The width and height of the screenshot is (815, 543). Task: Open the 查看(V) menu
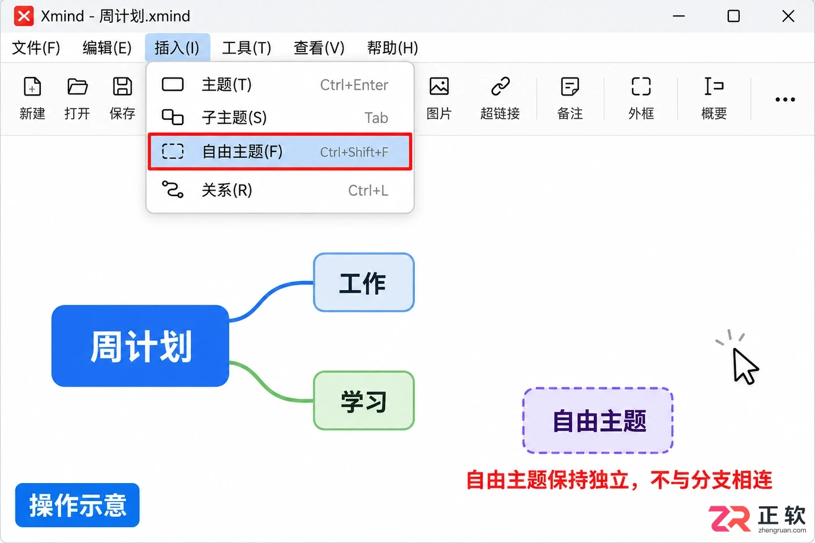point(319,48)
